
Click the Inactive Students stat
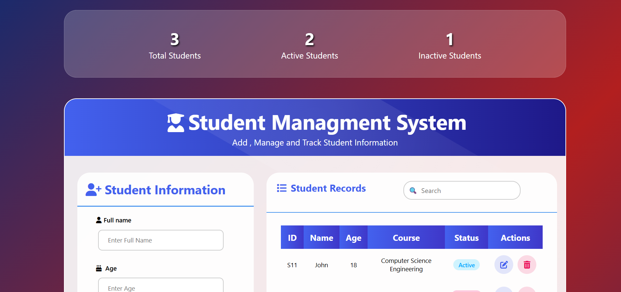[450, 46]
